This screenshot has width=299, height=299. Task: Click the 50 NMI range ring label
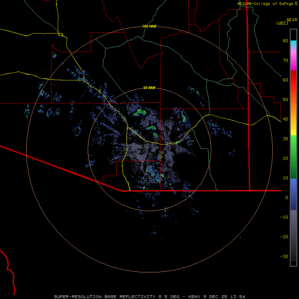click(149, 88)
